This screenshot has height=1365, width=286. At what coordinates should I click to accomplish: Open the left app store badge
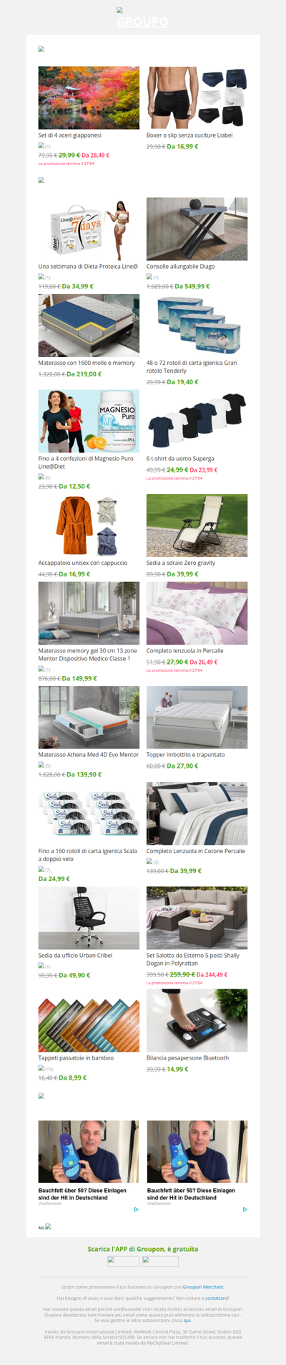[x=123, y=1261]
